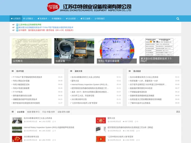
Task: Switch to the 试验-研究-创新 tab
Action: (x=64, y=112)
